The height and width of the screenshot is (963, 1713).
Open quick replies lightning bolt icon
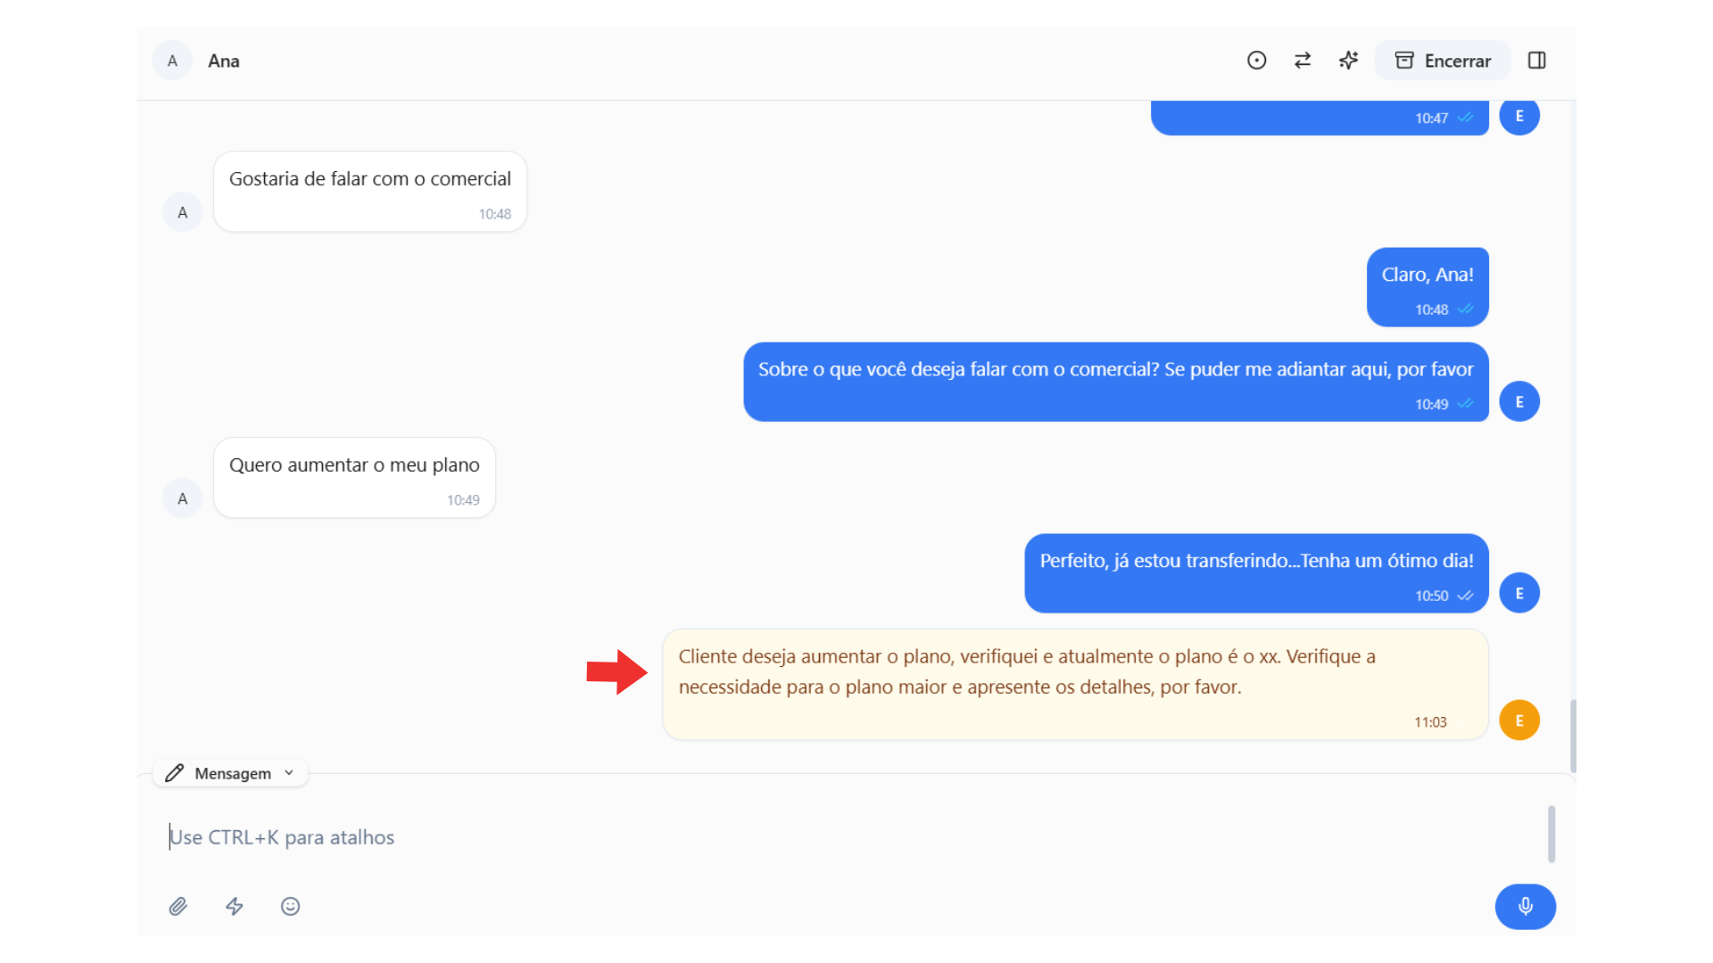[235, 907]
